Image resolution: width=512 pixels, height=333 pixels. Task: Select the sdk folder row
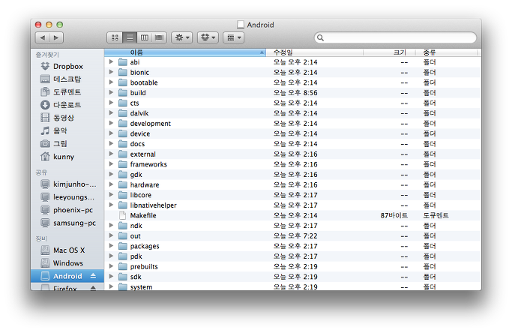click(x=292, y=277)
